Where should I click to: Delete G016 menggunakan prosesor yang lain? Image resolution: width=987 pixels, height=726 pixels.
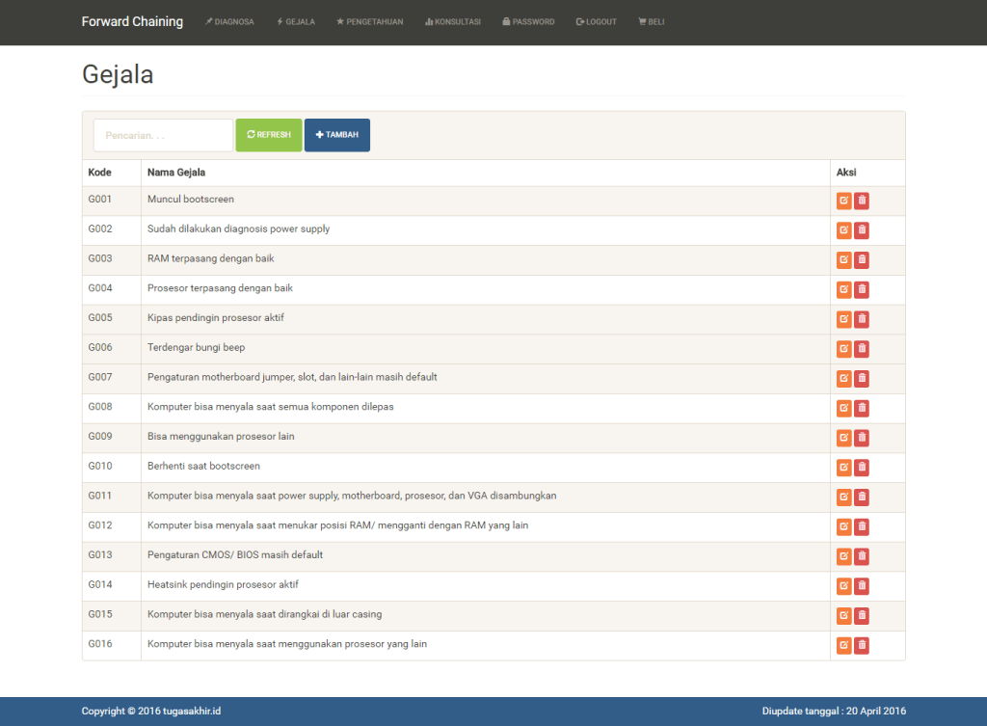tap(862, 645)
